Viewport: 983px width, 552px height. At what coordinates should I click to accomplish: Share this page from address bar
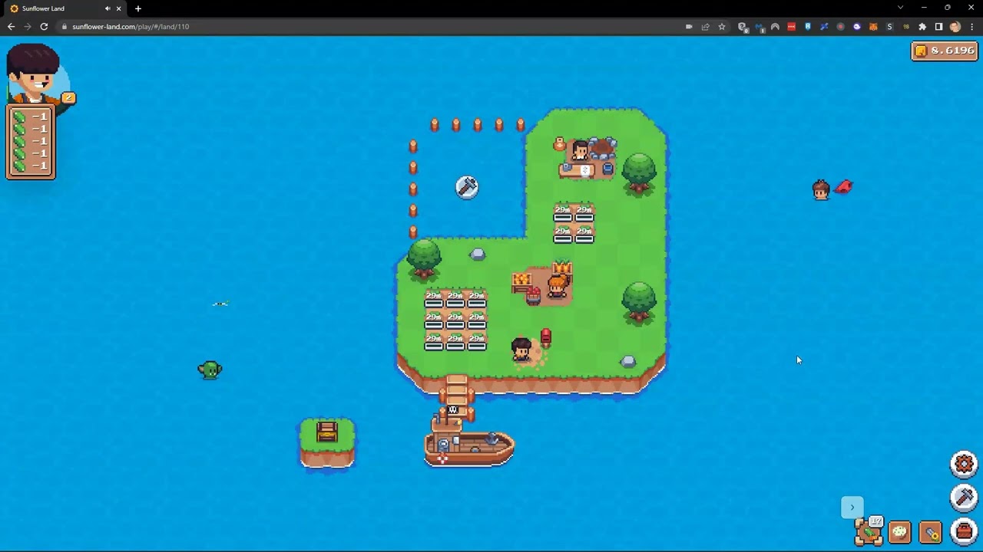(x=705, y=26)
